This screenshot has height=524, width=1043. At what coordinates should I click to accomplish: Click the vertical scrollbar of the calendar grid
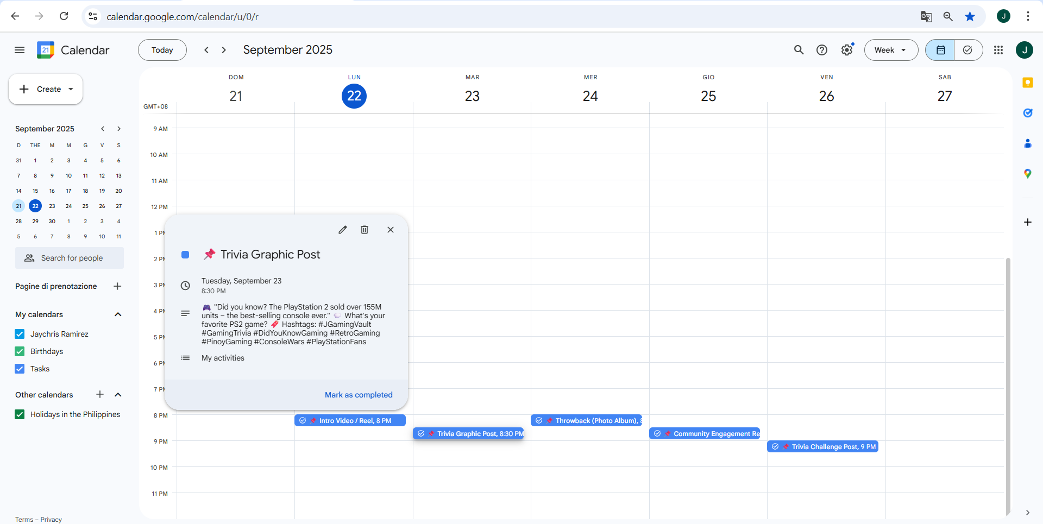click(x=1008, y=386)
